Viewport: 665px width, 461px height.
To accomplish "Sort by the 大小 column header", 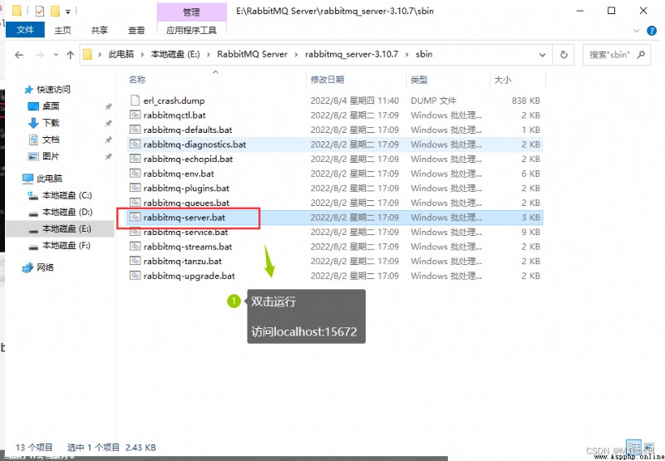I will coord(503,80).
